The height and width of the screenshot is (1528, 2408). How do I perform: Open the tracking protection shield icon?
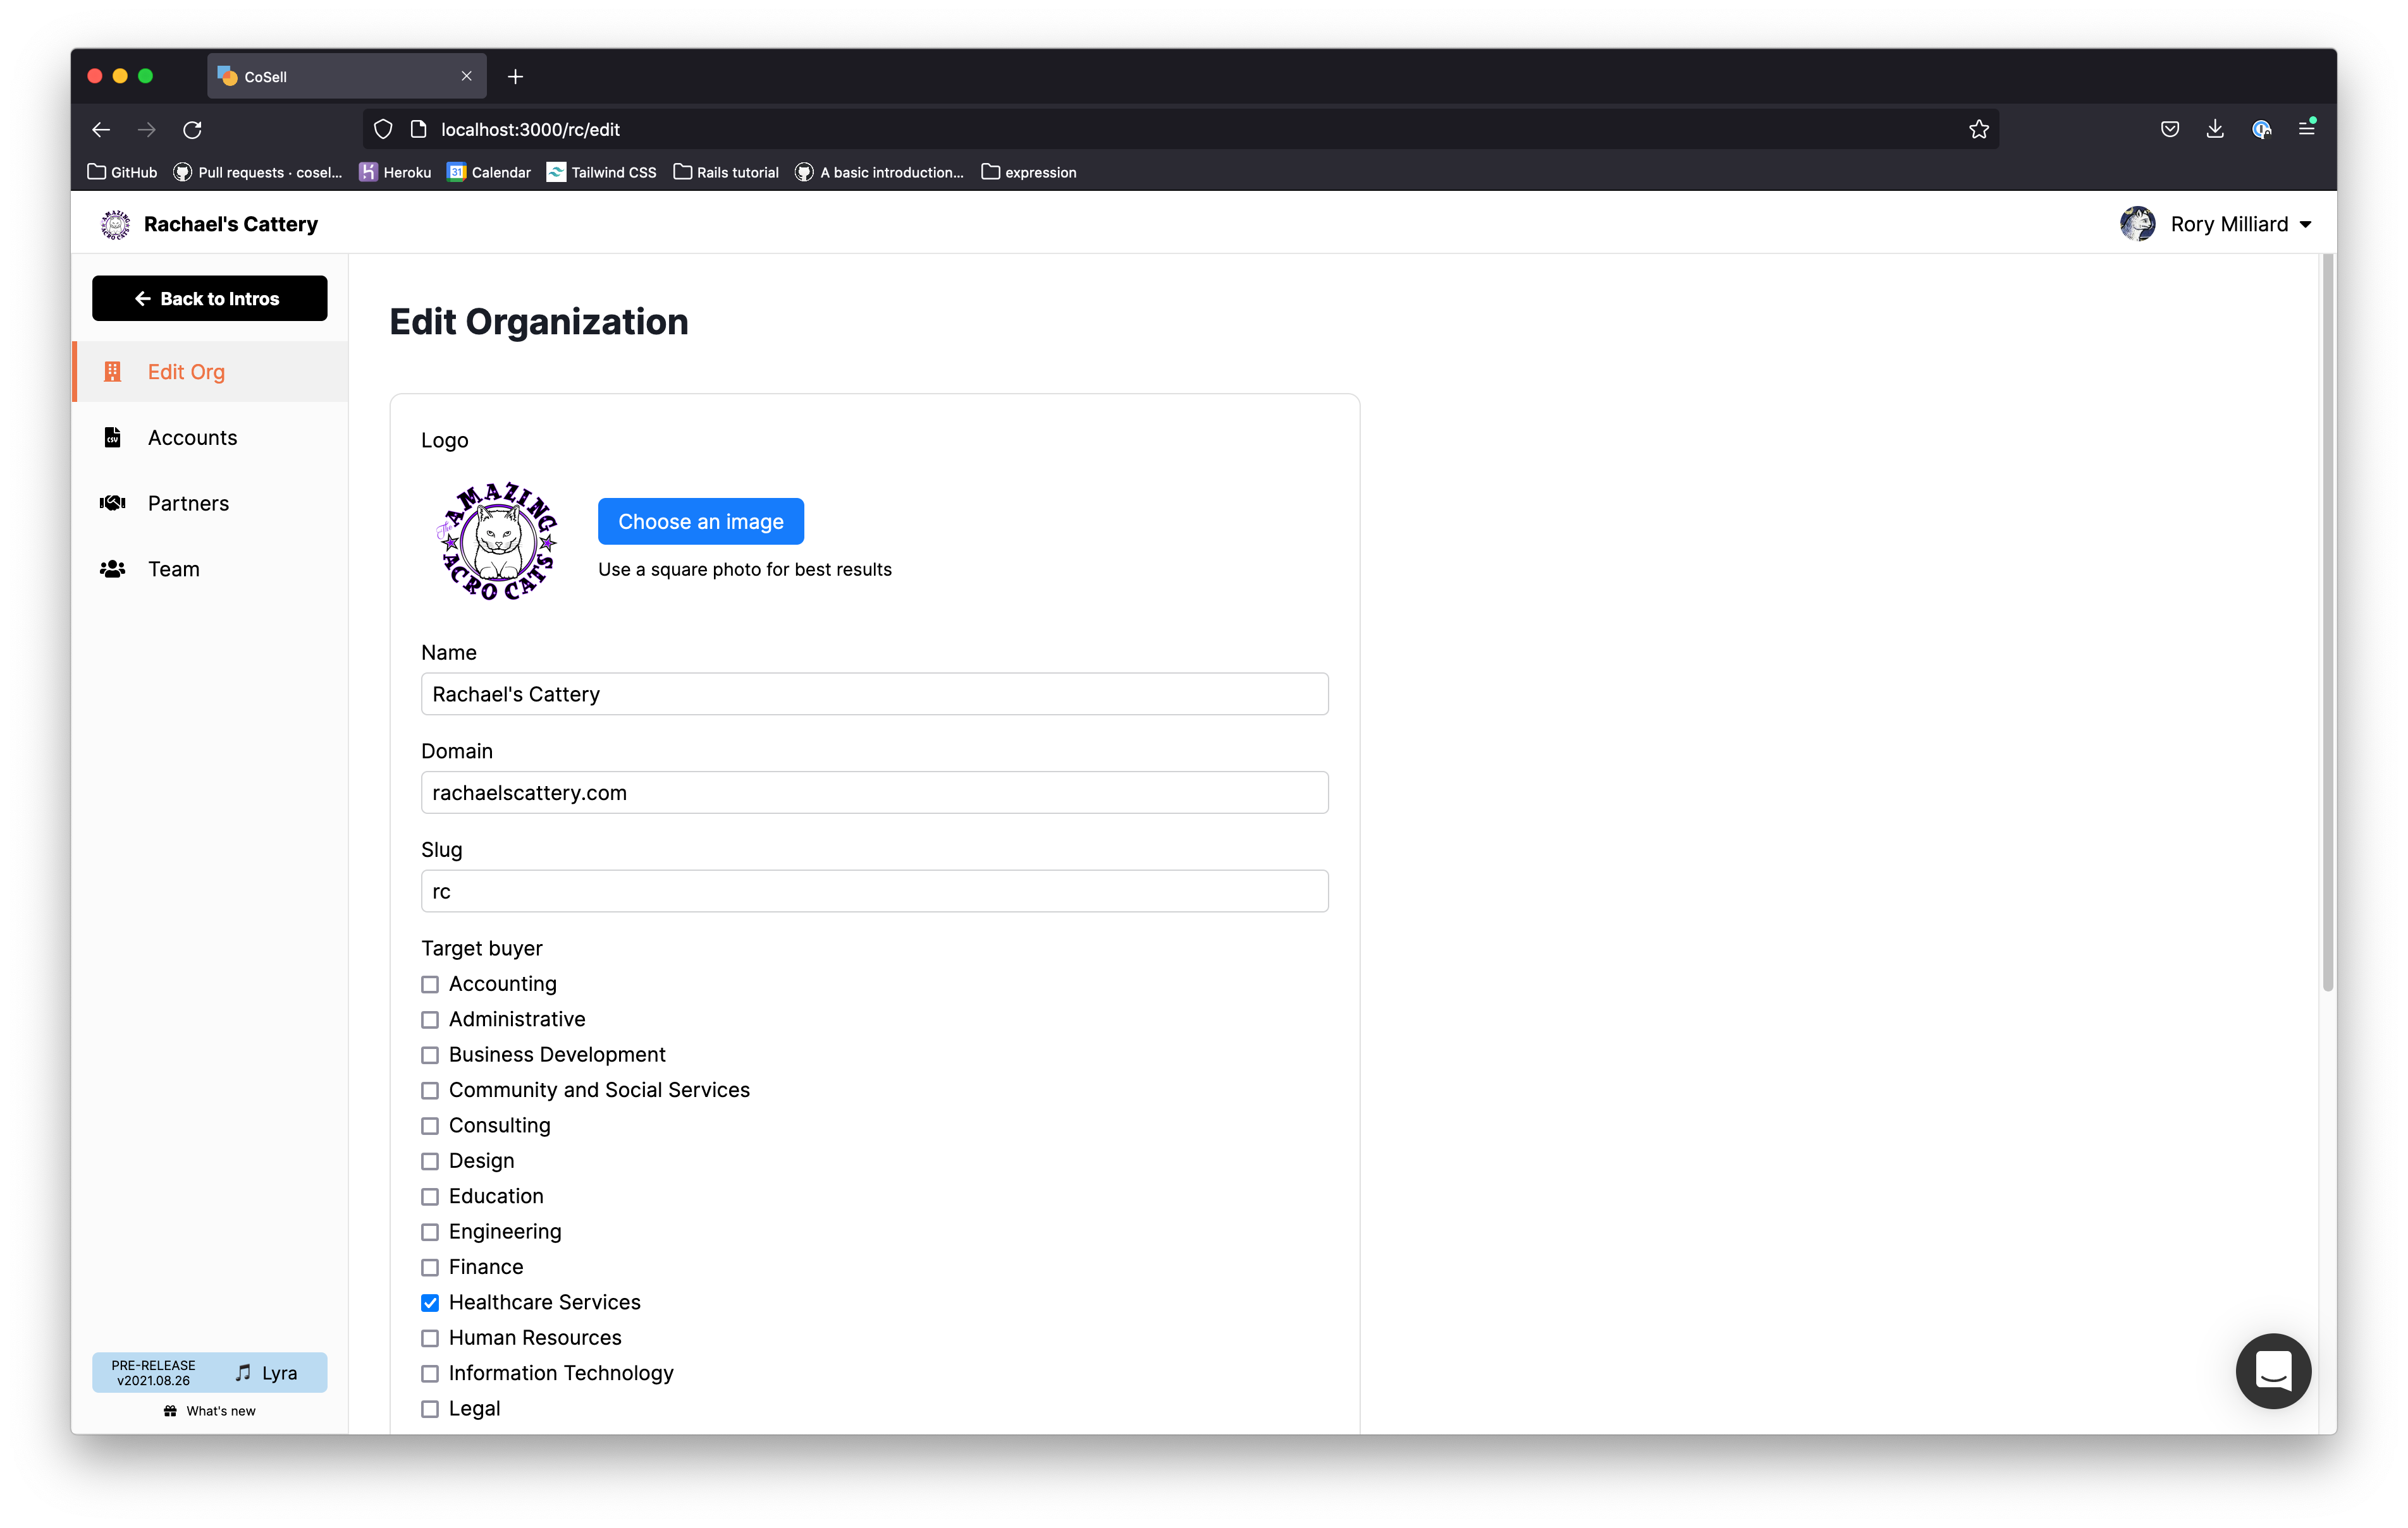click(x=383, y=130)
